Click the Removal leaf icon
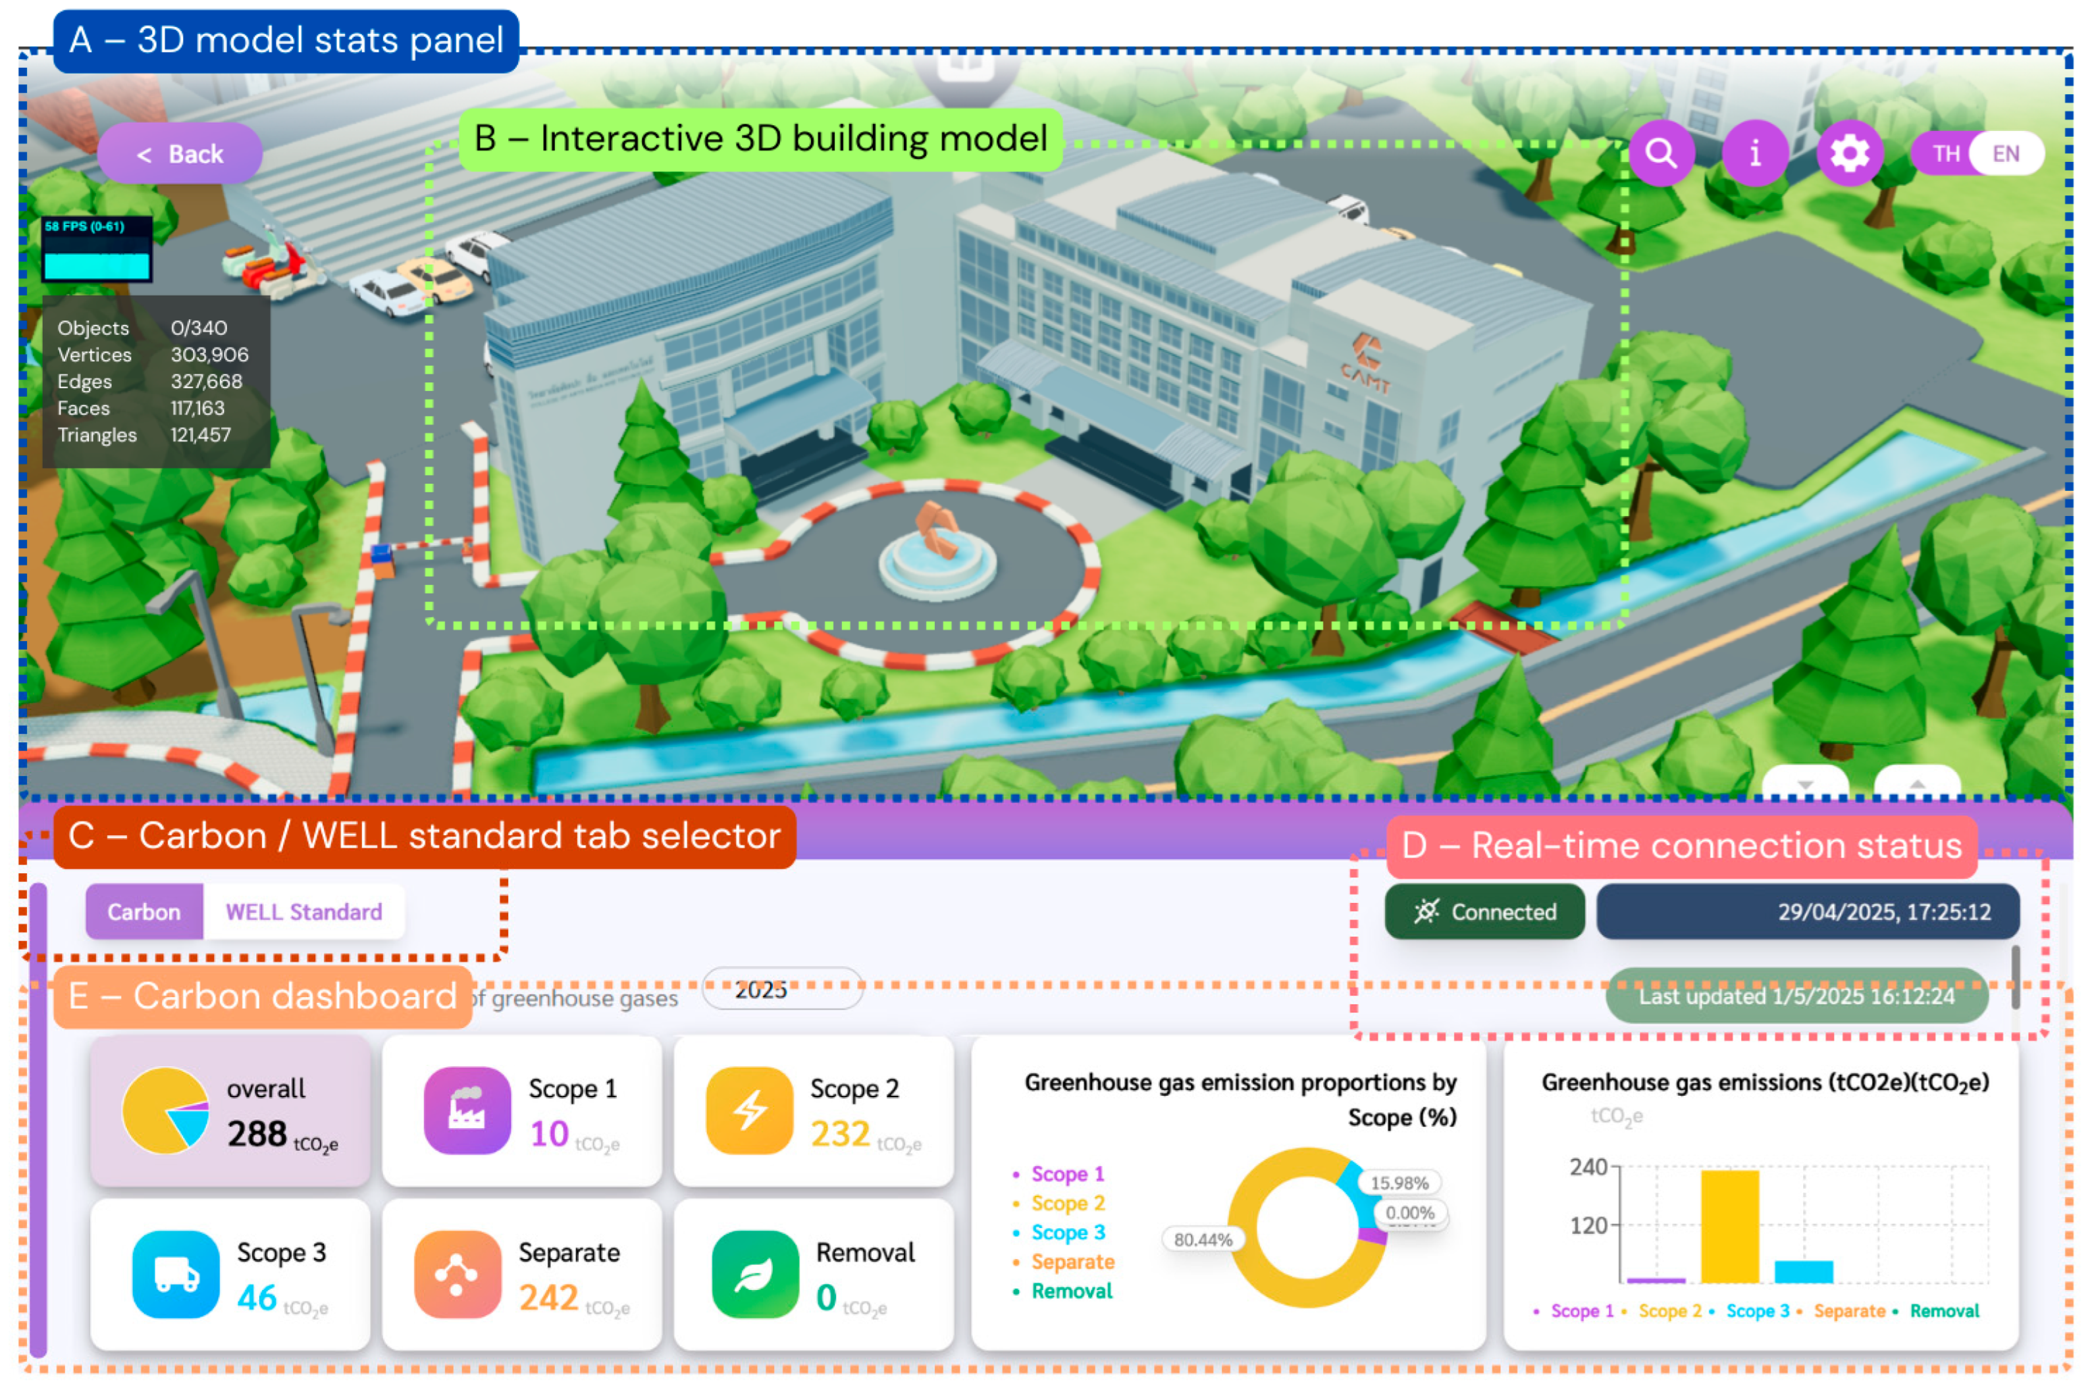 pyautogui.click(x=755, y=1273)
